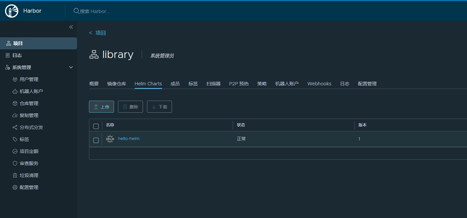Open 项目定额 in the sidebar
467x218 pixels.
(x=29, y=151)
